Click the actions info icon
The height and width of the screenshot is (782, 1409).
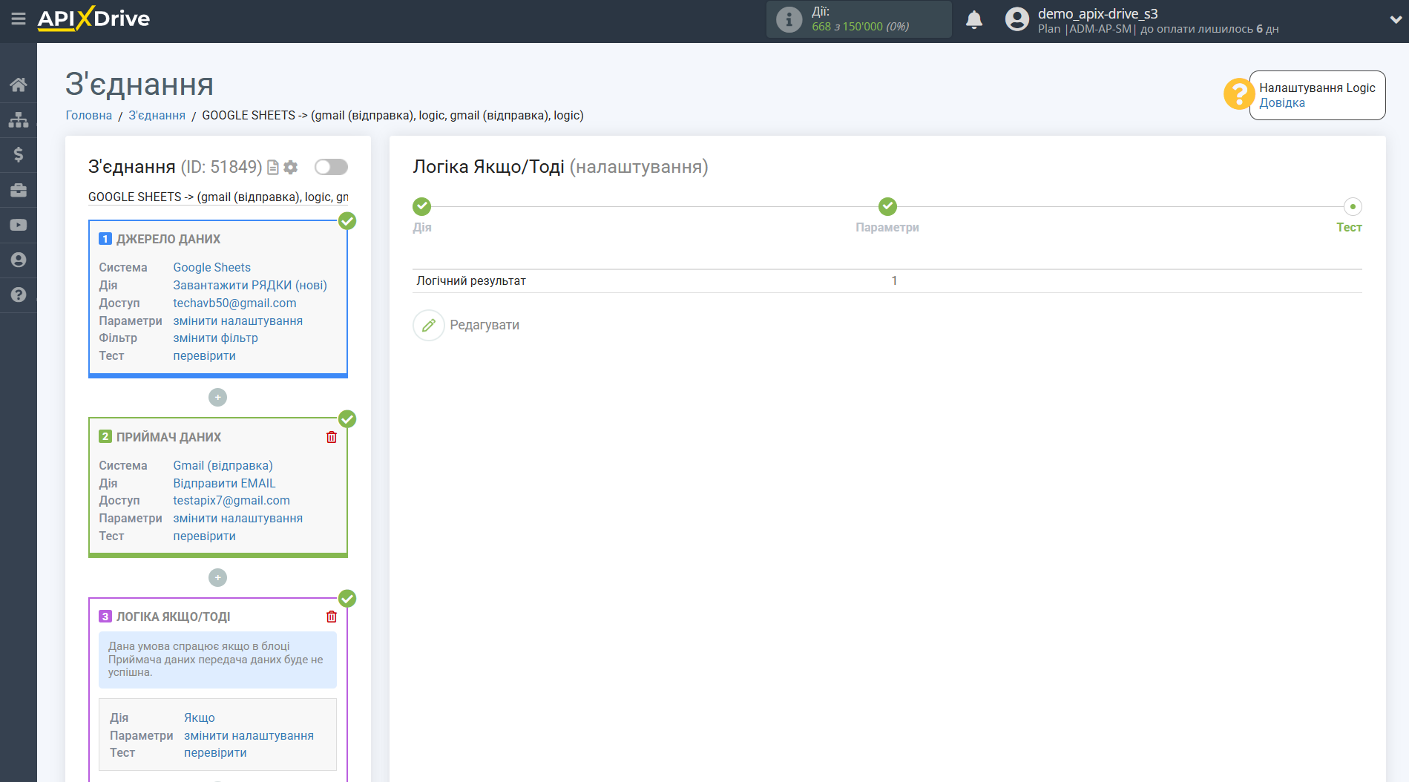(789, 19)
